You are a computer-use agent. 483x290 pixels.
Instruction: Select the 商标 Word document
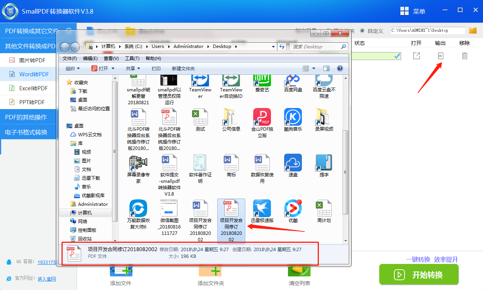(x=231, y=166)
